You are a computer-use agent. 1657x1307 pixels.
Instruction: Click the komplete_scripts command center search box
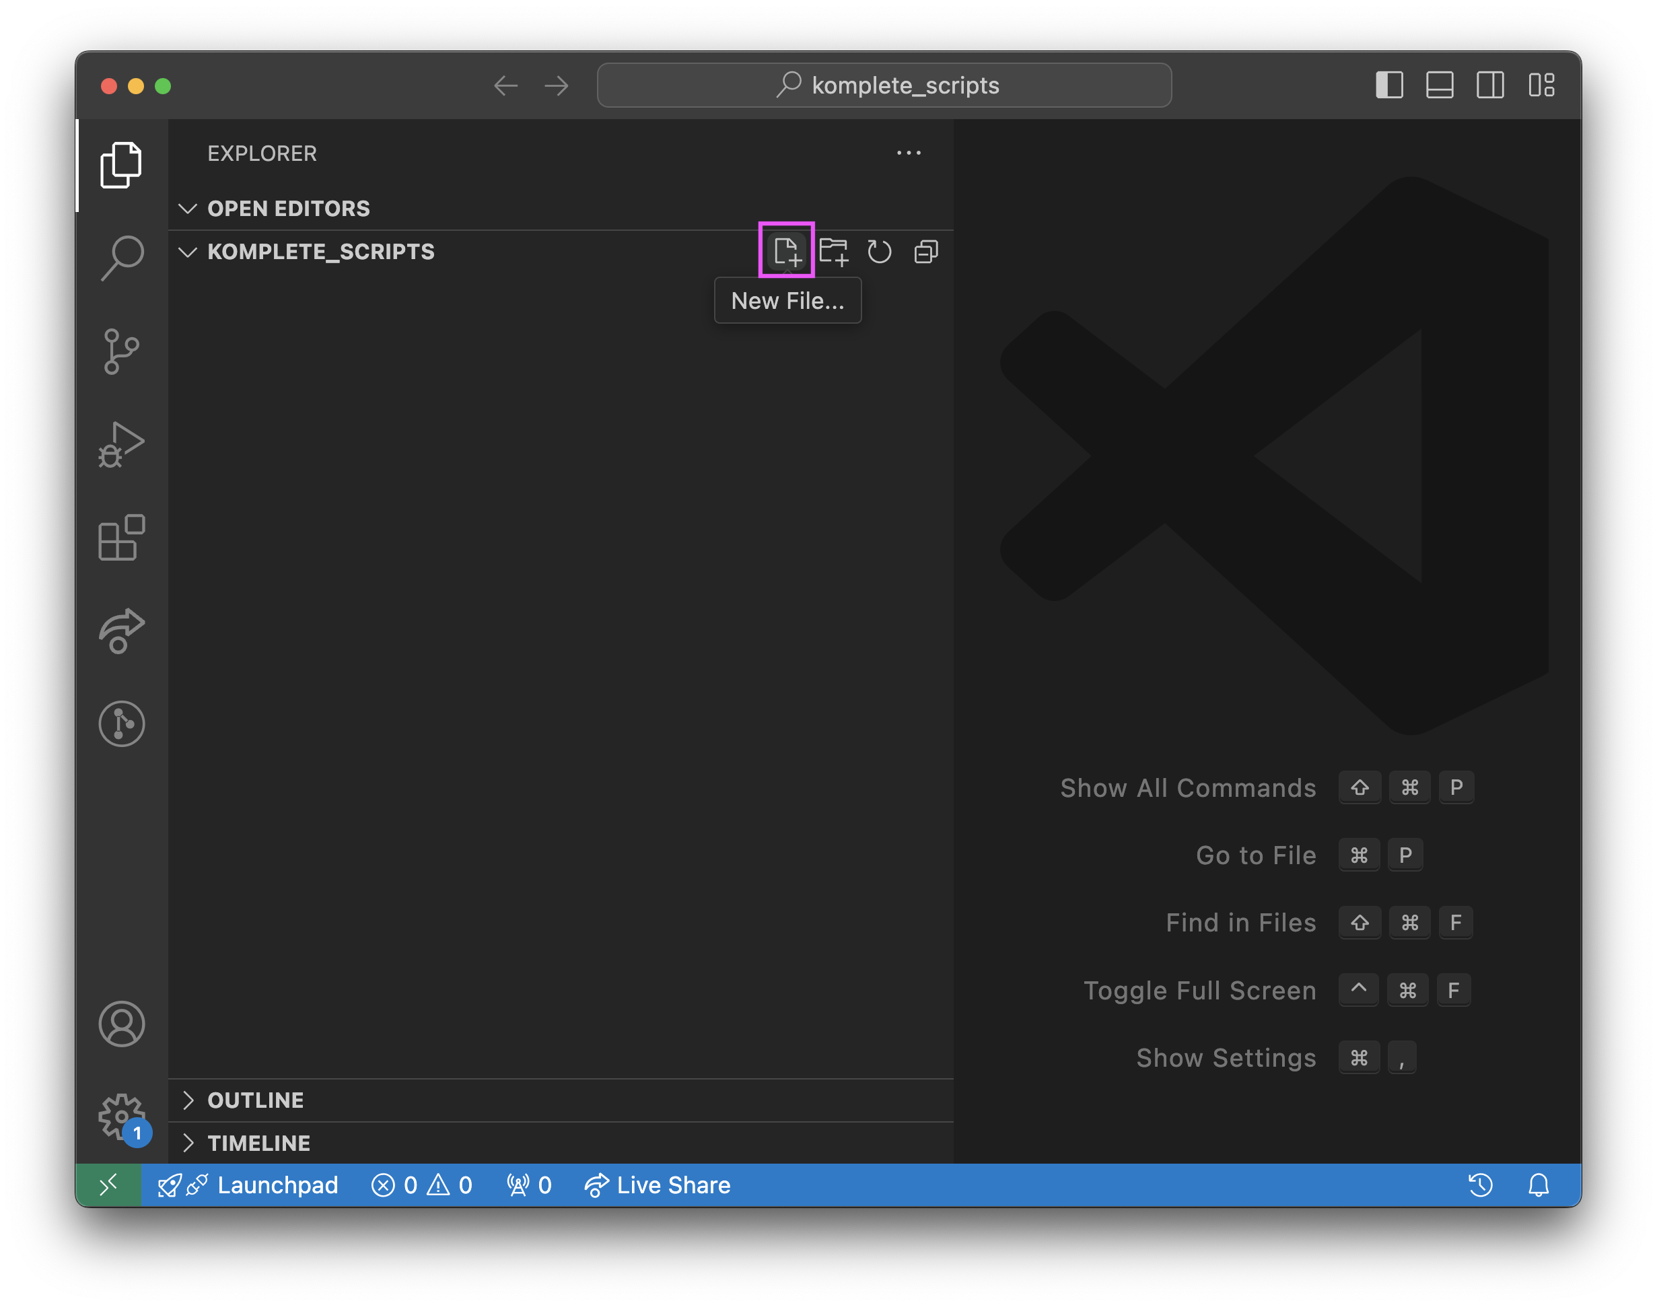point(884,85)
